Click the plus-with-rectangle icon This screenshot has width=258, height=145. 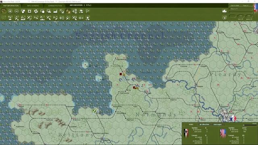point(62,18)
